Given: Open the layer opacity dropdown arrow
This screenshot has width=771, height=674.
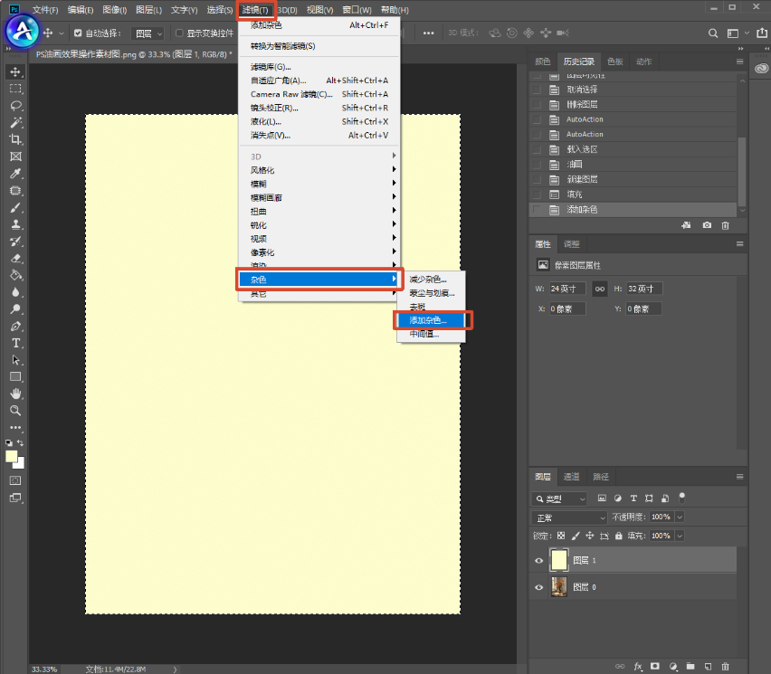Looking at the screenshot, I should pyautogui.click(x=680, y=517).
